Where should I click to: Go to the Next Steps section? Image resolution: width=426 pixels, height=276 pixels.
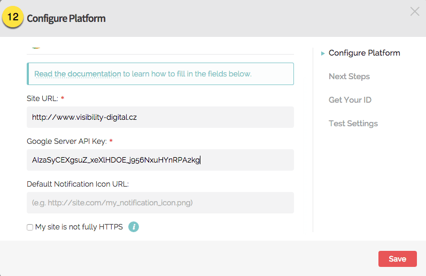coord(349,76)
